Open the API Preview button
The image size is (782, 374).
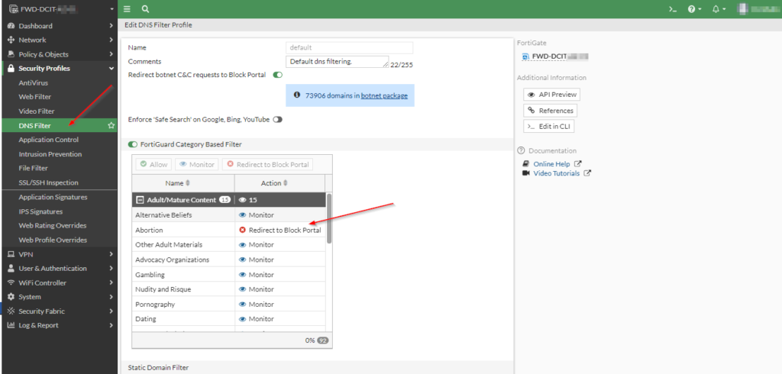551,94
